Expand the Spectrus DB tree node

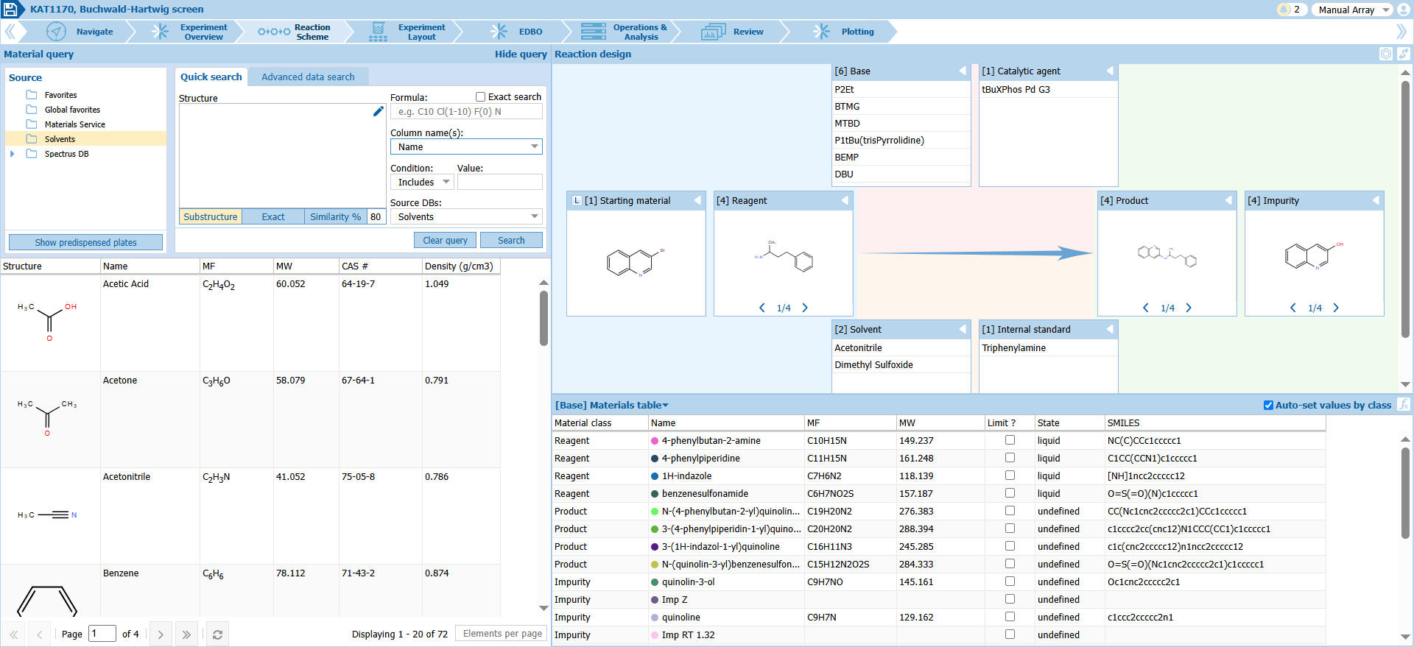coord(13,154)
